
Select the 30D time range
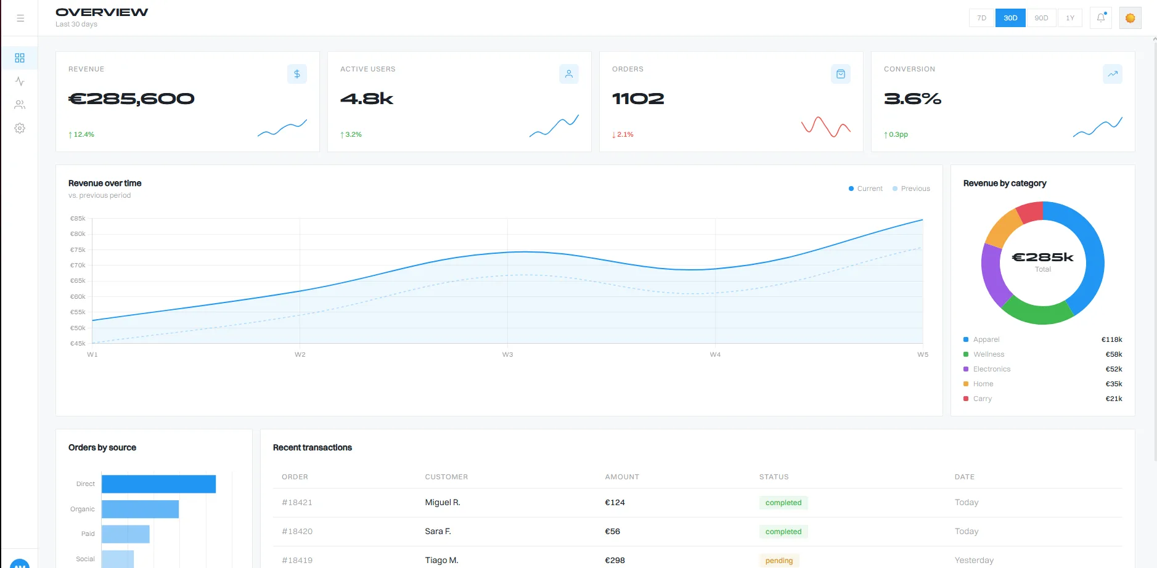pos(1011,18)
